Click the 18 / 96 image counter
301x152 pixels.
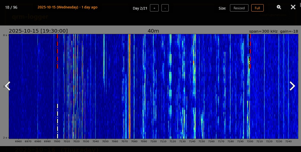(x=11, y=7)
